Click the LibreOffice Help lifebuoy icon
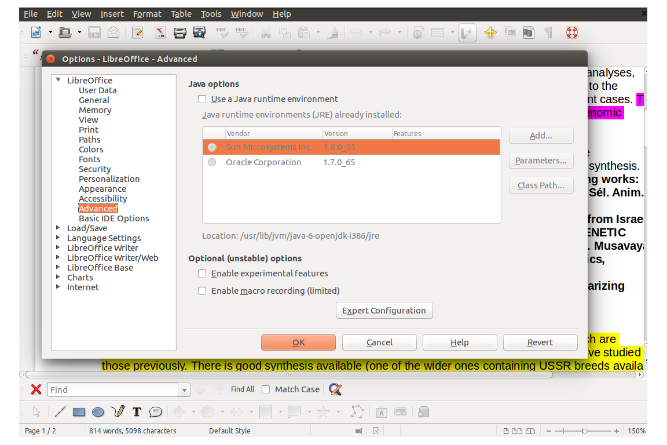Screen dimensions: 667x445 572,32
